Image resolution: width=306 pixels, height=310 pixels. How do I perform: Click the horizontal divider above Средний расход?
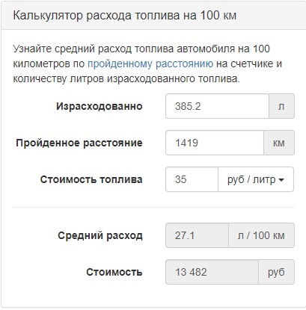(153, 207)
